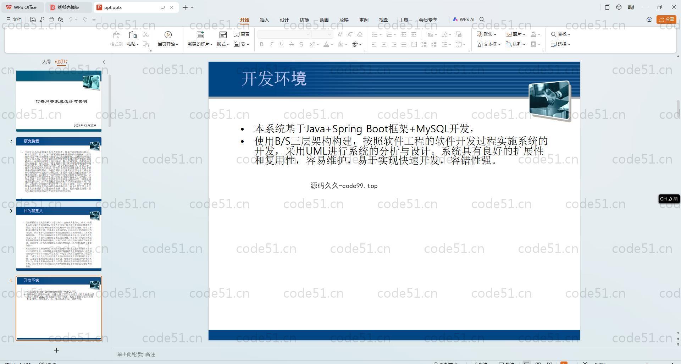Open the Section (节) dropdown
Image resolution: width=681 pixels, height=364 pixels.
[x=241, y=44]
